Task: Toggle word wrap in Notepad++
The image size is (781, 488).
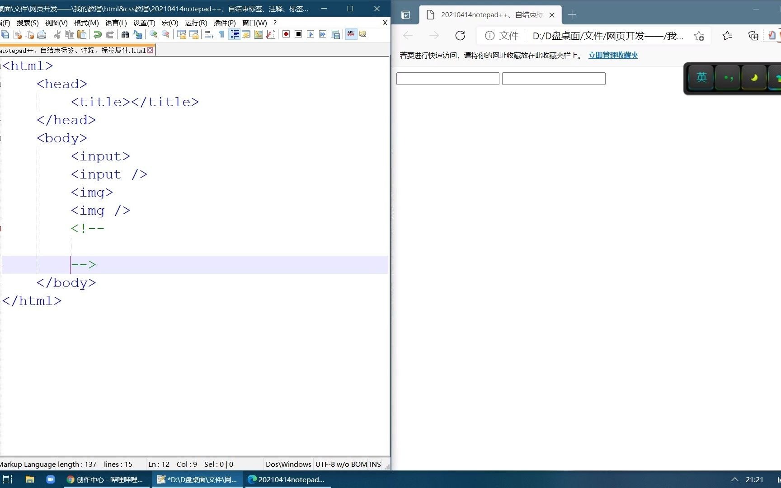Action: (x=210, y=34)
